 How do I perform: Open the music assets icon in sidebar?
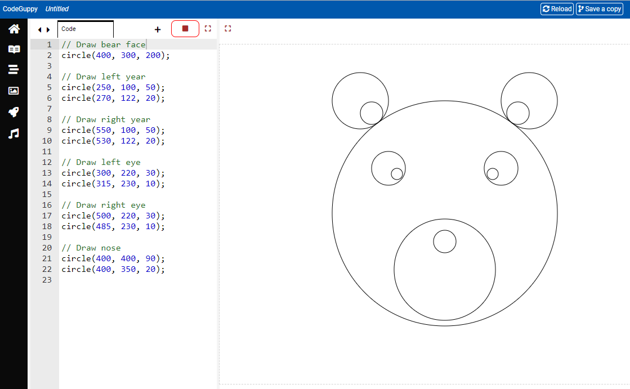[14, 133]
